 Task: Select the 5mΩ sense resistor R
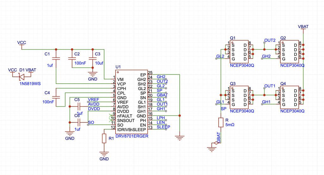[220, 123]
